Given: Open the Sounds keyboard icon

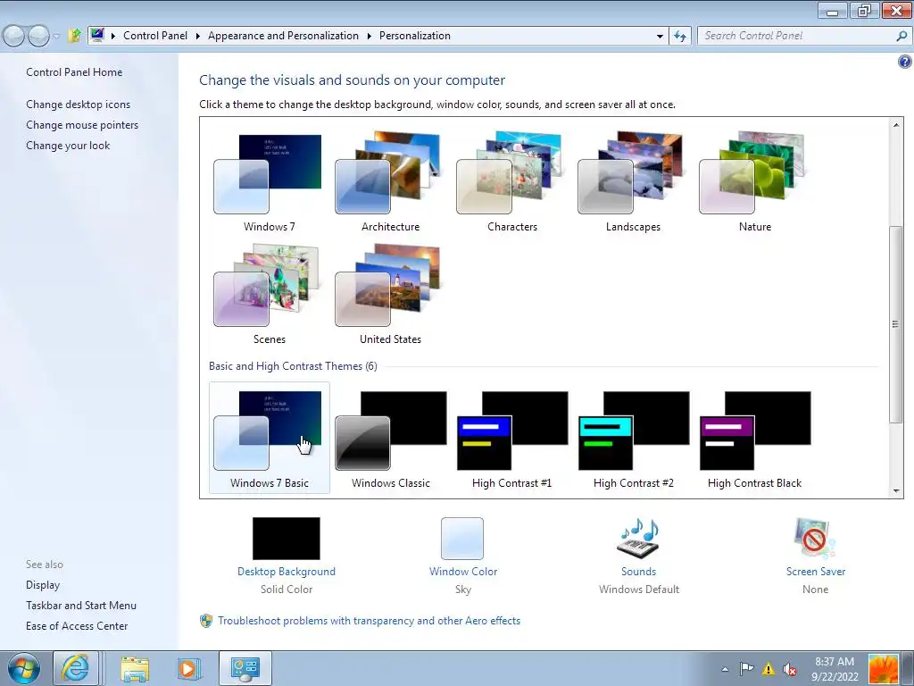Looking at the screenshot, I should click(x=638, y=539).
